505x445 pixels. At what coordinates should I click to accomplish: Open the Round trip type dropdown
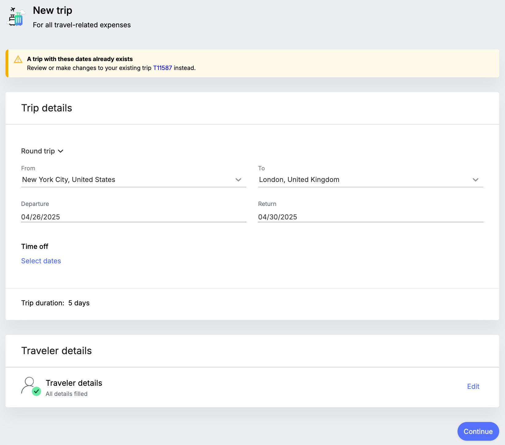point(42,151)
